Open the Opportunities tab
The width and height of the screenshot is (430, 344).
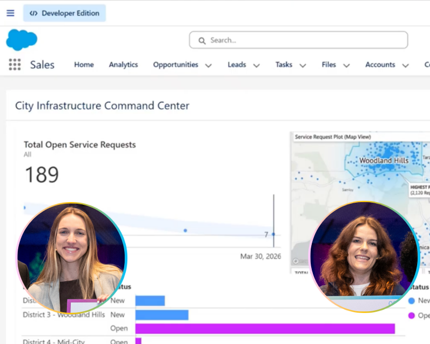click(x=176, y=64)
